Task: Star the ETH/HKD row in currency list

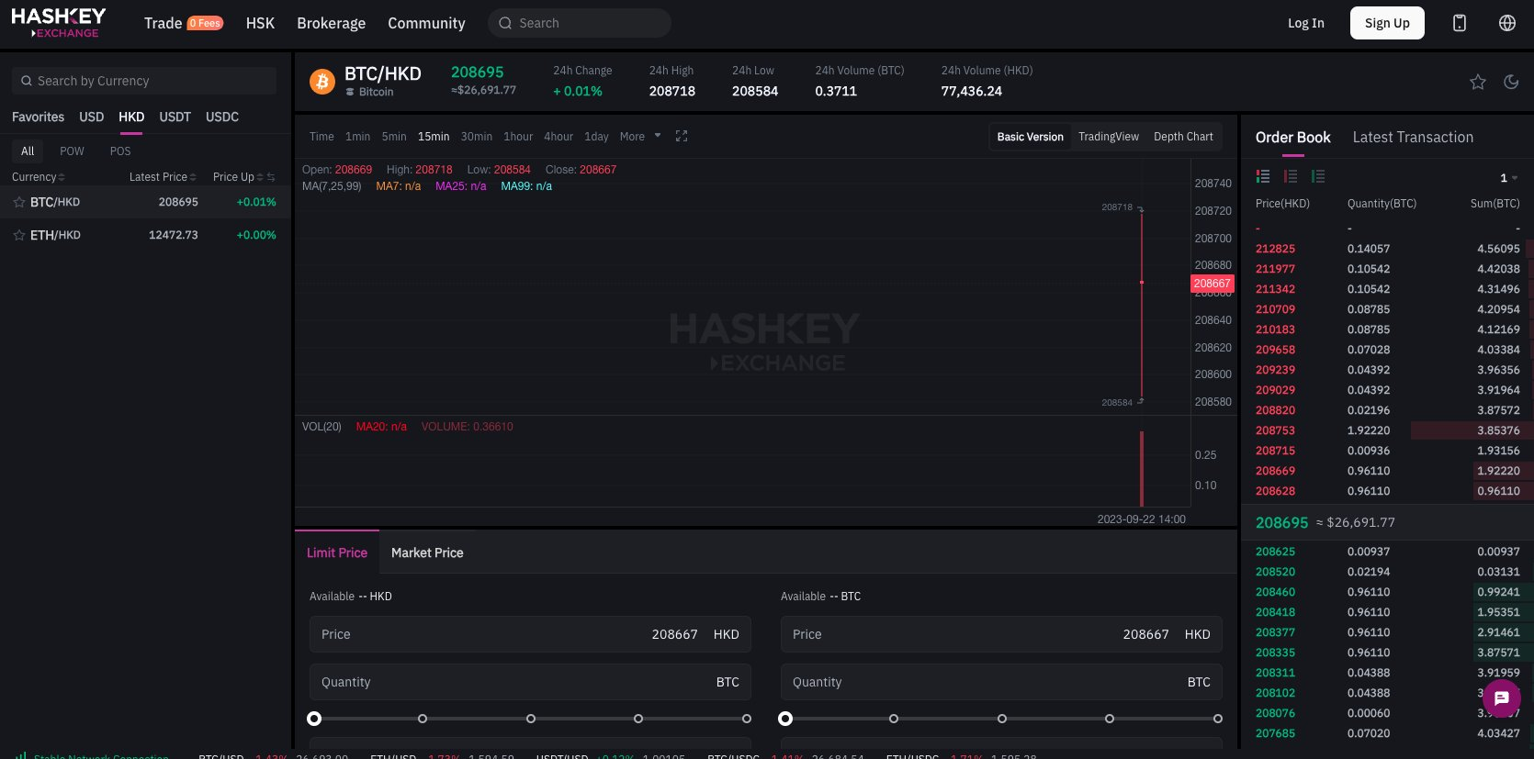Action: point(19,235)
